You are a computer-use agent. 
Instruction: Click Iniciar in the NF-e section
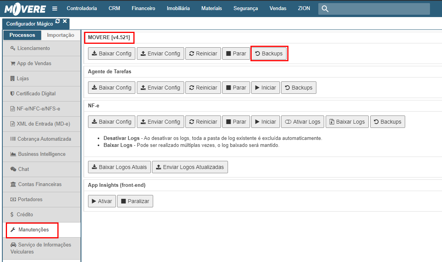point(266,122)
